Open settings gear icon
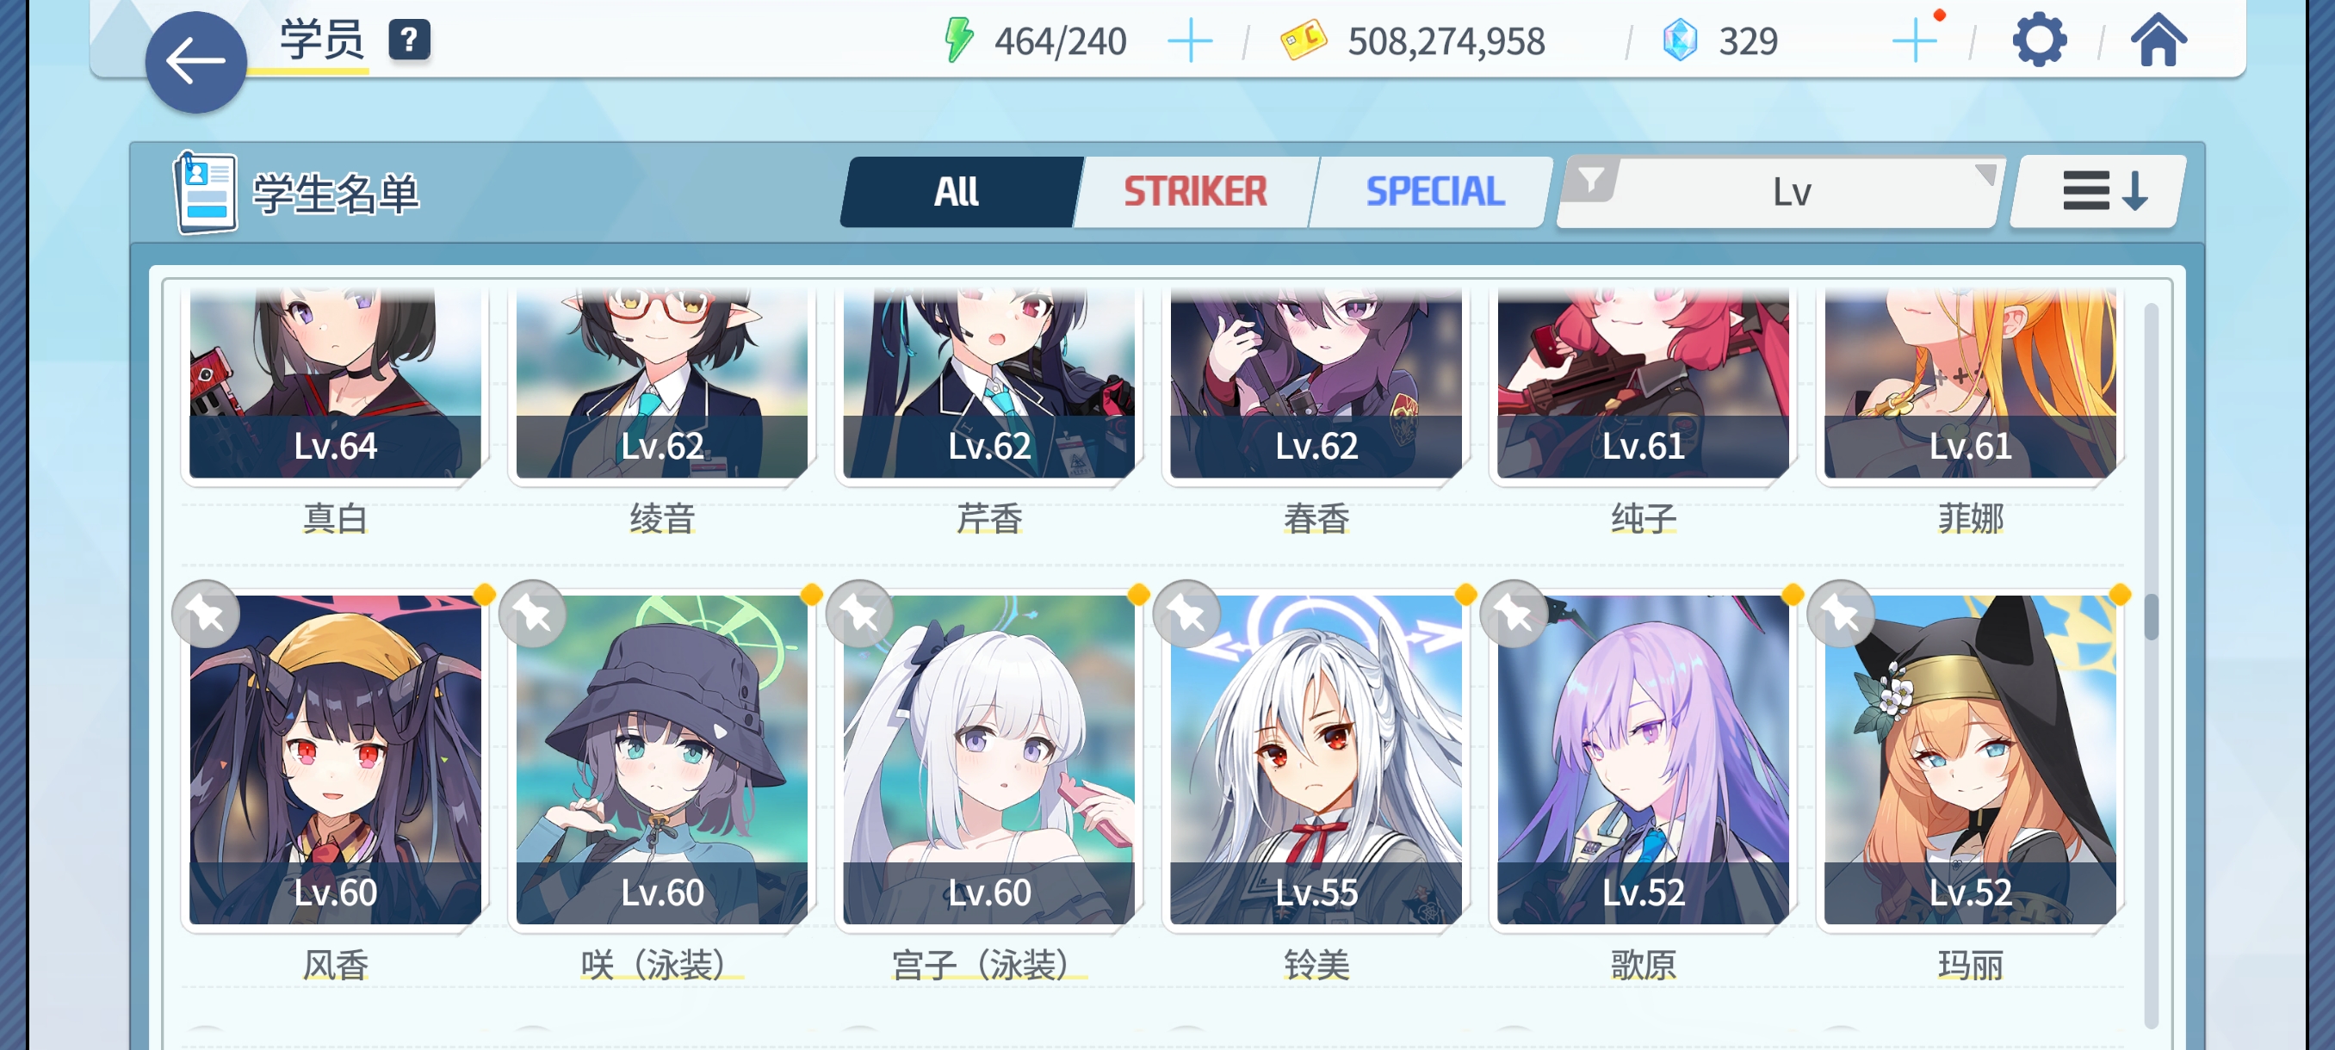 [2039, 40]
